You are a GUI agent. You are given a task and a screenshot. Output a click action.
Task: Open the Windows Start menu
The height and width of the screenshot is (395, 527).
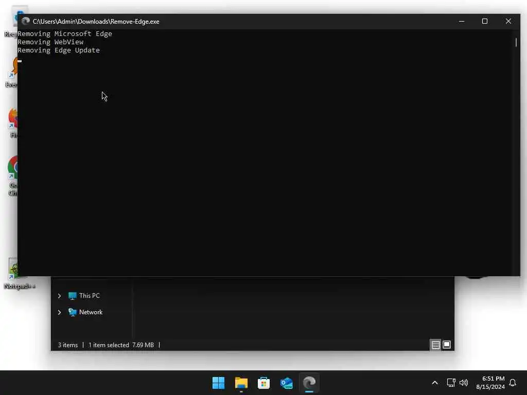(218, 383)
